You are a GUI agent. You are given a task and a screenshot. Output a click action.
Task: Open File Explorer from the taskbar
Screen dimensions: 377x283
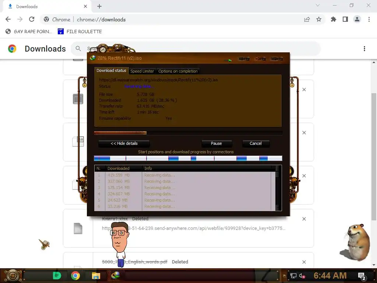click(96, 276)
